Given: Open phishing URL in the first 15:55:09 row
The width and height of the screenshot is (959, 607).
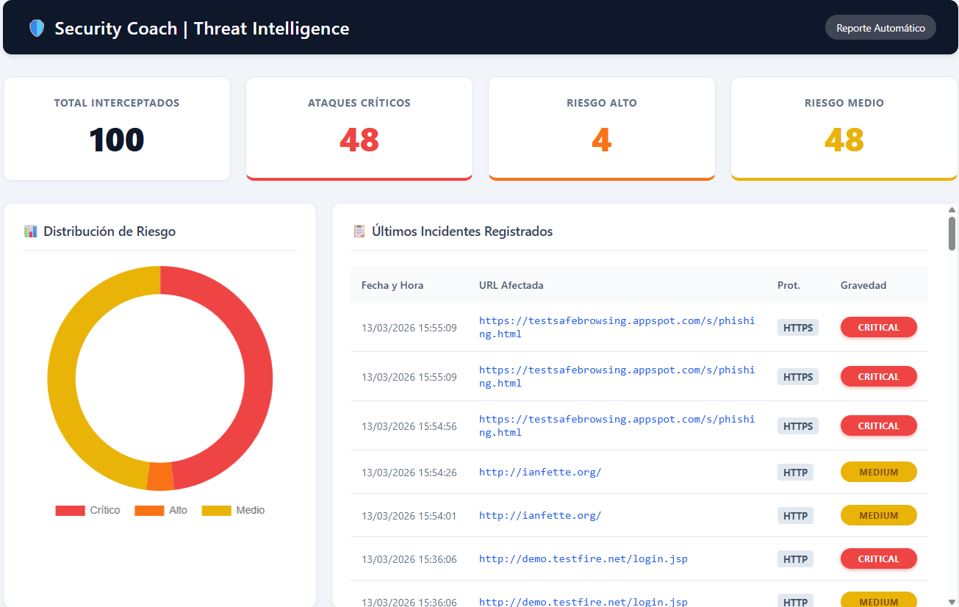Looking at the screenshot, I should click(617, 327).
